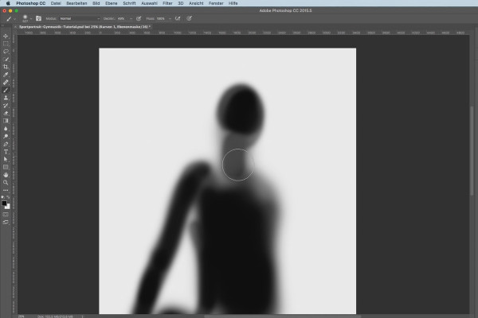Open the Photoshop CC application menu

coord(31,3)
